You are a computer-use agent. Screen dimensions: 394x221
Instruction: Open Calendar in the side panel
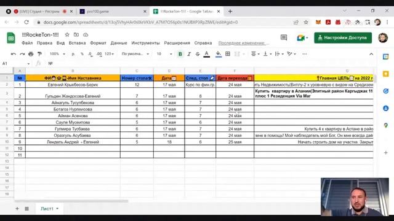pyautogui.click(x=386, y=56)
